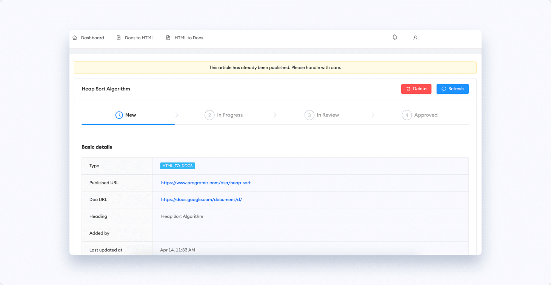Click the user profile icon
The image size is (551, 285).
[x=415, y=37]
